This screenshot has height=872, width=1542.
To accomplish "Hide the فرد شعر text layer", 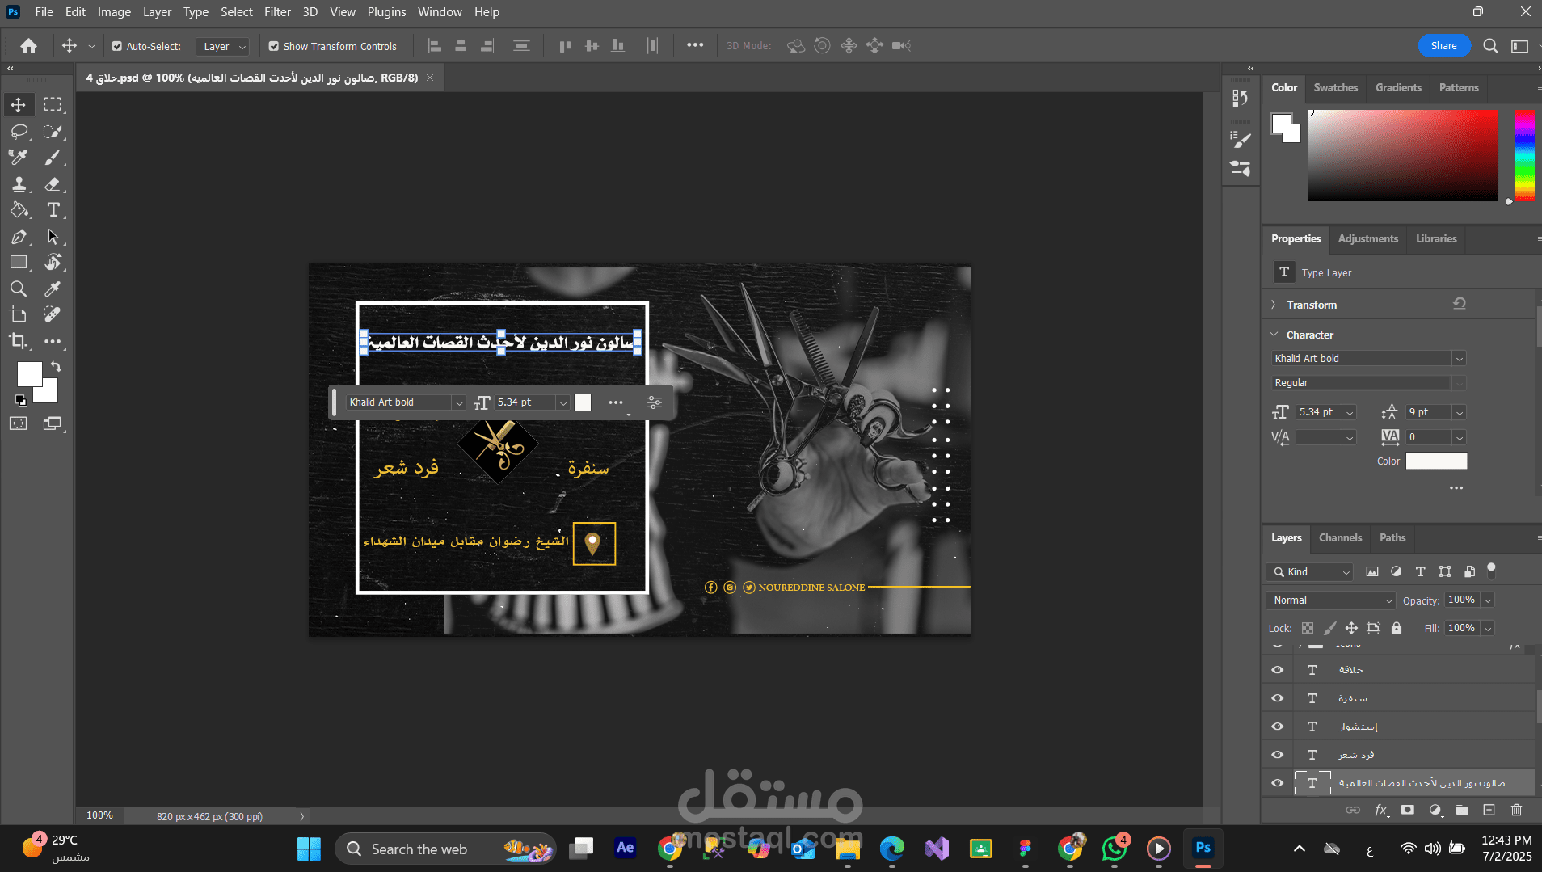I will (x=1277, y=755).
